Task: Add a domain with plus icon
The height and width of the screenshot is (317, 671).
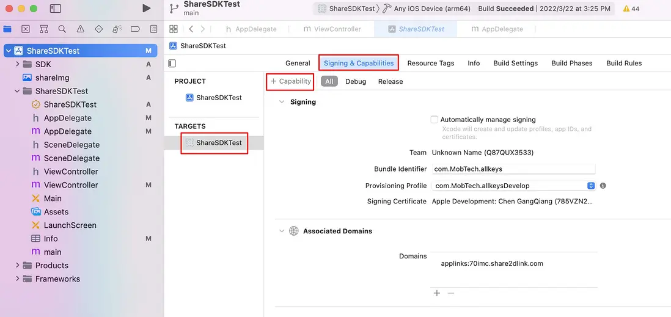Action: pyautogui.click(x=437, y=293)
